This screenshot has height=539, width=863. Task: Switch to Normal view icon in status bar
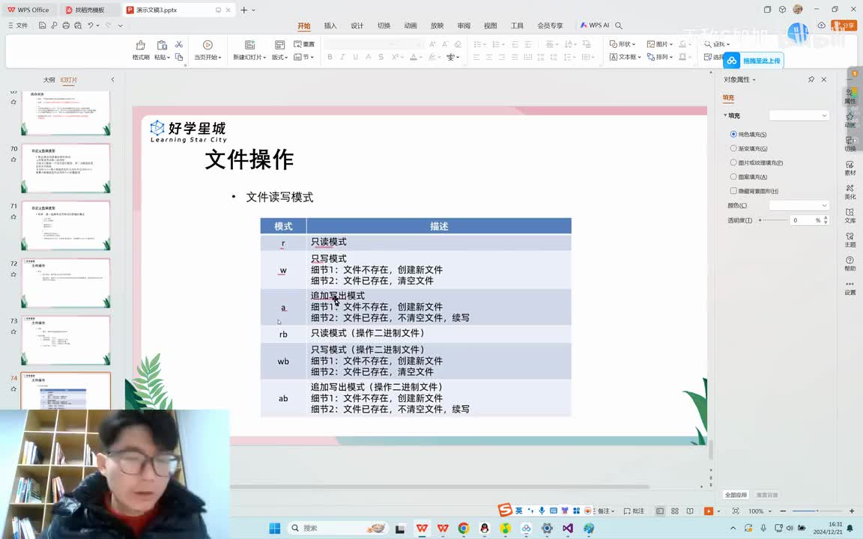tap(660, 511)
